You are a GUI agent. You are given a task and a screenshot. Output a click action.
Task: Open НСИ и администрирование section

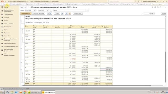9,55
